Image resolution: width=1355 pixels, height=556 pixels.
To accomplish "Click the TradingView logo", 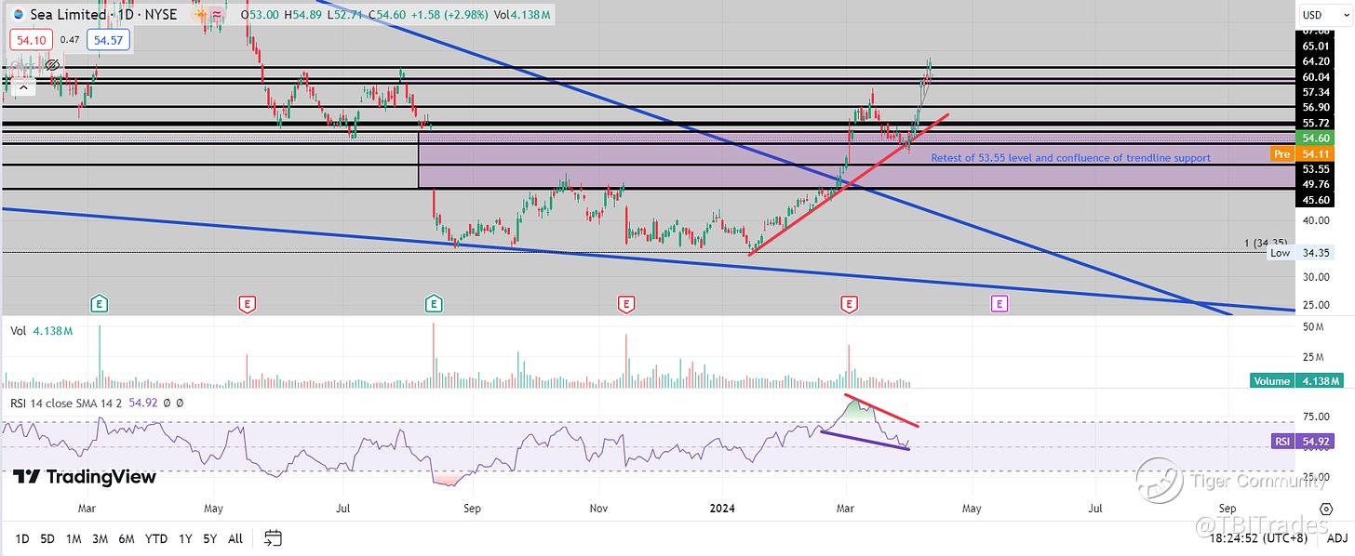I will pyautogui.click(x=85, y=477).
